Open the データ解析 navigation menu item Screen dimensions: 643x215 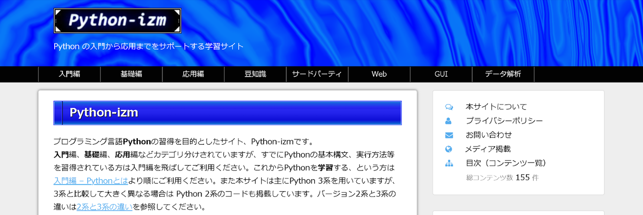pyautogui.click(x=503, y=74)
